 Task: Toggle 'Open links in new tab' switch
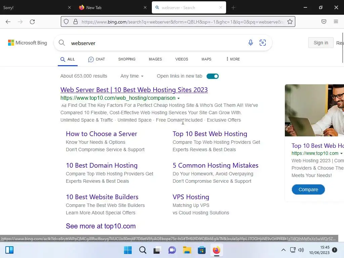click(213, 76)
